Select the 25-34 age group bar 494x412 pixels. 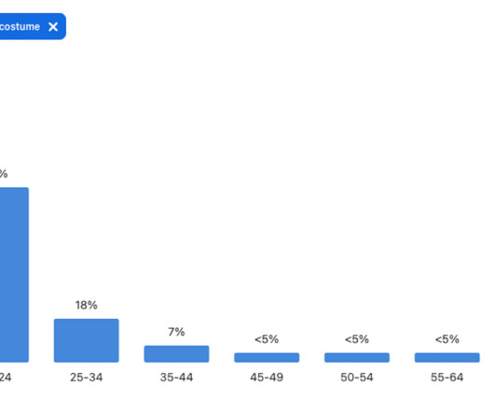click(87, 340)
